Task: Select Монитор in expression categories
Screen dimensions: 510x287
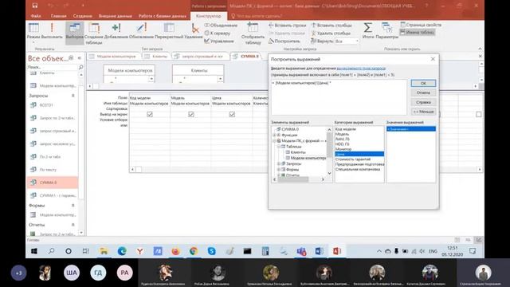Action: point(343,149)
